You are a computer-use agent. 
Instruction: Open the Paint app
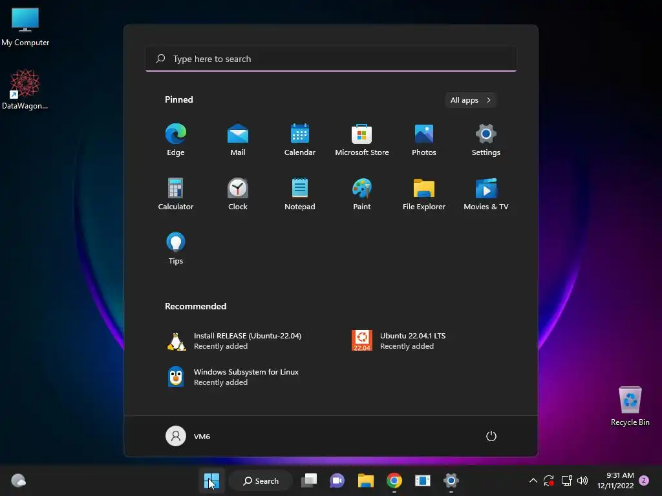point(362,194)
